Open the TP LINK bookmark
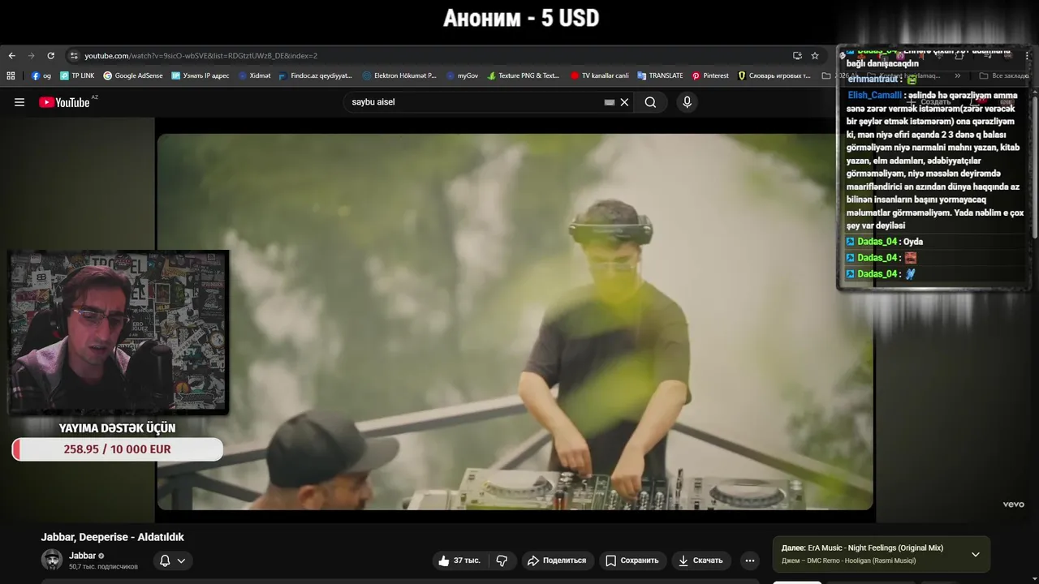The width and height of the screenshot is (1039, 584). [77, 75]
